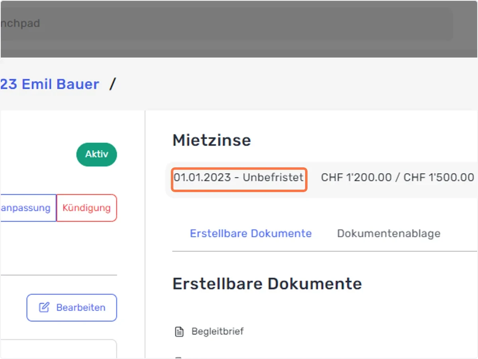478x359 pixels.
Task: Select the Erstellbare Dokumente tab
Action: 251,233
